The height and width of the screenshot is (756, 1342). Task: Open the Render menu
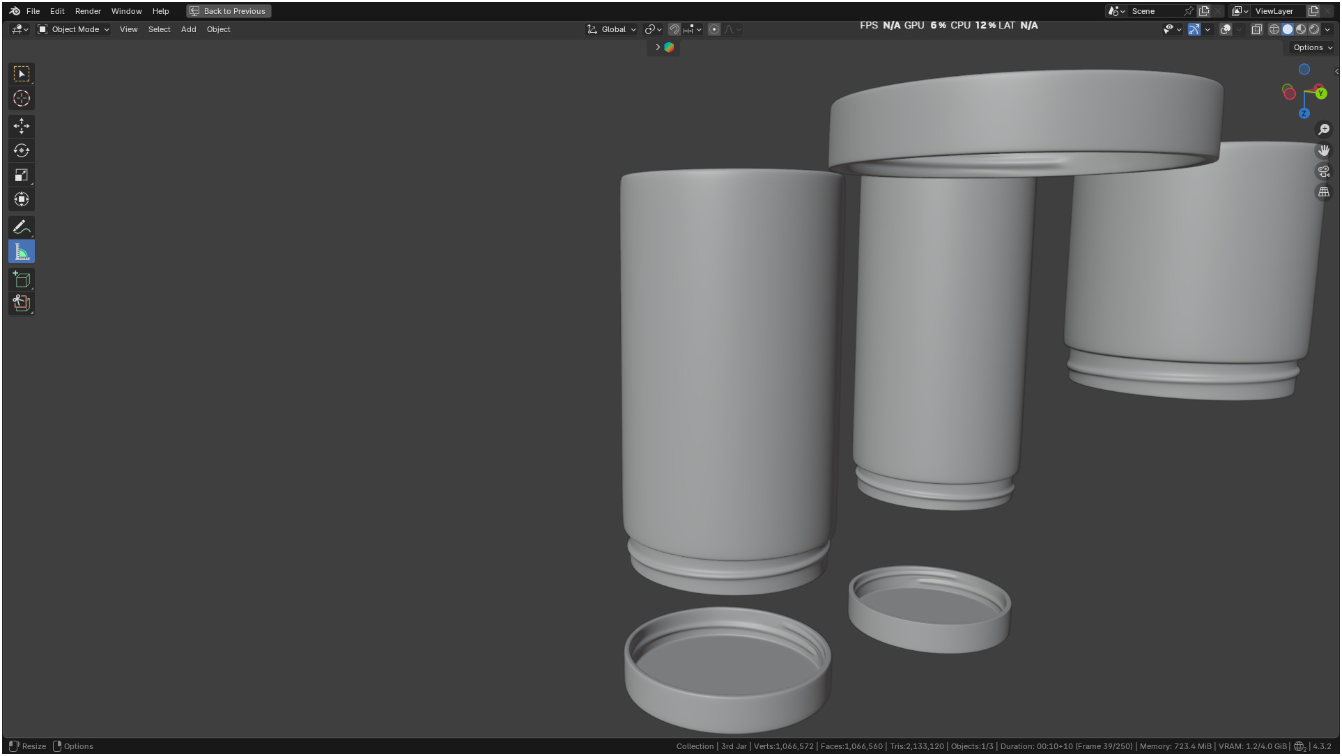coord(88,11)
